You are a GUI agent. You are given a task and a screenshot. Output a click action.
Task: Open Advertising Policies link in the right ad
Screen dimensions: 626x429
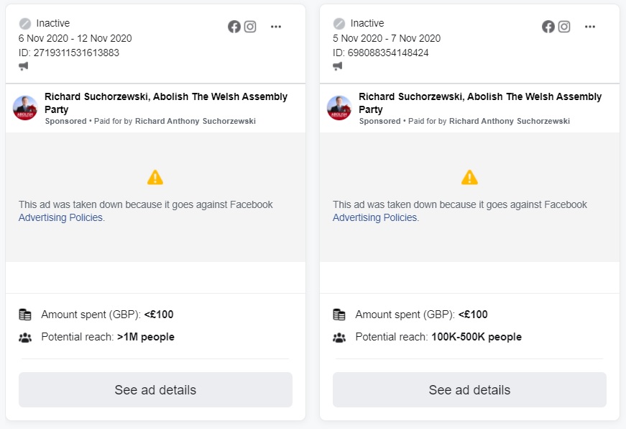(376, 217)
